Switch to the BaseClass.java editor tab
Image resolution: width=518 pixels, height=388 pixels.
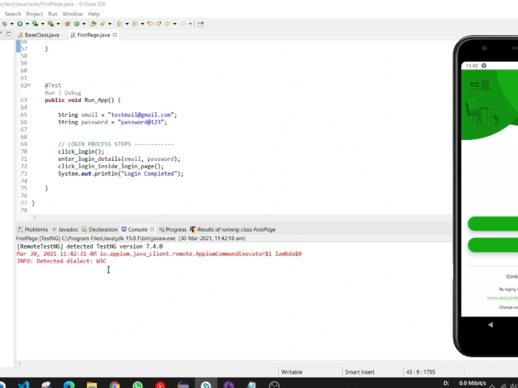(39, 35)
